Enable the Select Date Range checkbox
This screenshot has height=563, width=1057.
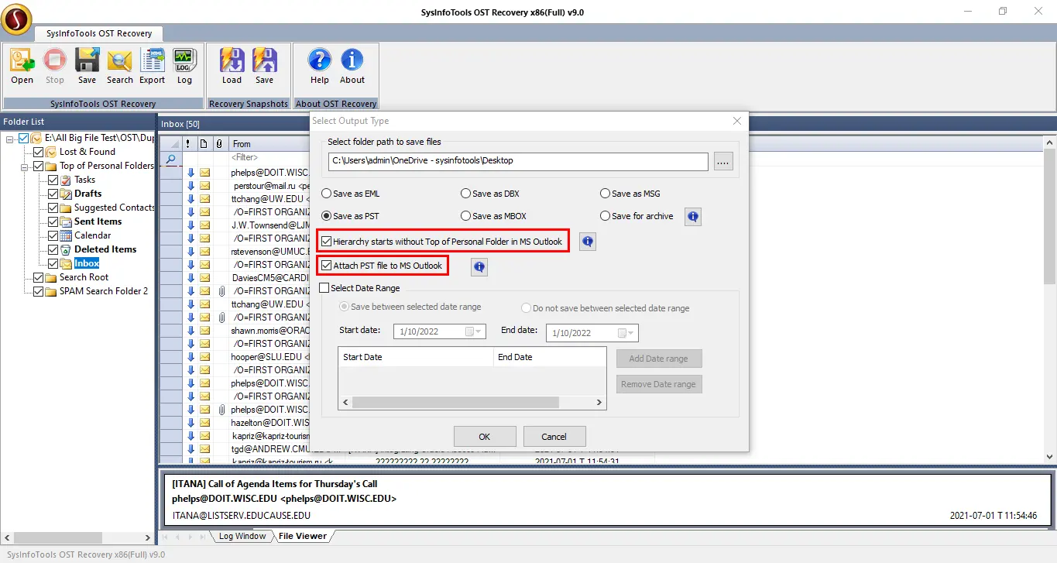[x=324, y=288]
